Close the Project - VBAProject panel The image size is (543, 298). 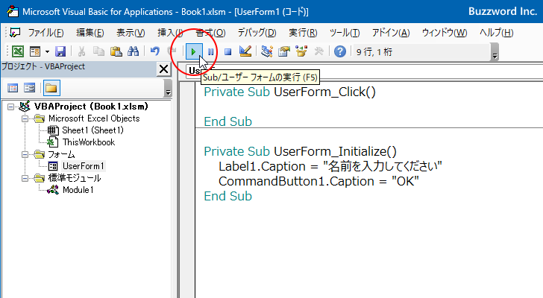[163, 69]
